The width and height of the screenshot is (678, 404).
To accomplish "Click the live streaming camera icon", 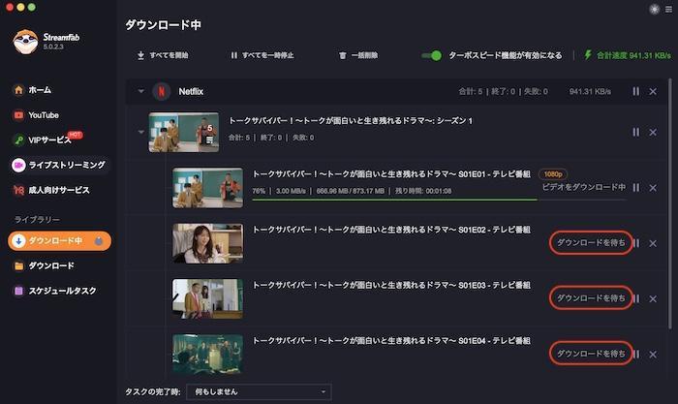I will click(x=18, y=165).
